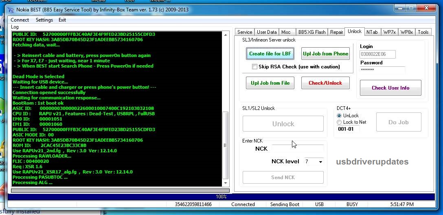Click the 'Dead Mode is Selected' log line

coord(38,77)
